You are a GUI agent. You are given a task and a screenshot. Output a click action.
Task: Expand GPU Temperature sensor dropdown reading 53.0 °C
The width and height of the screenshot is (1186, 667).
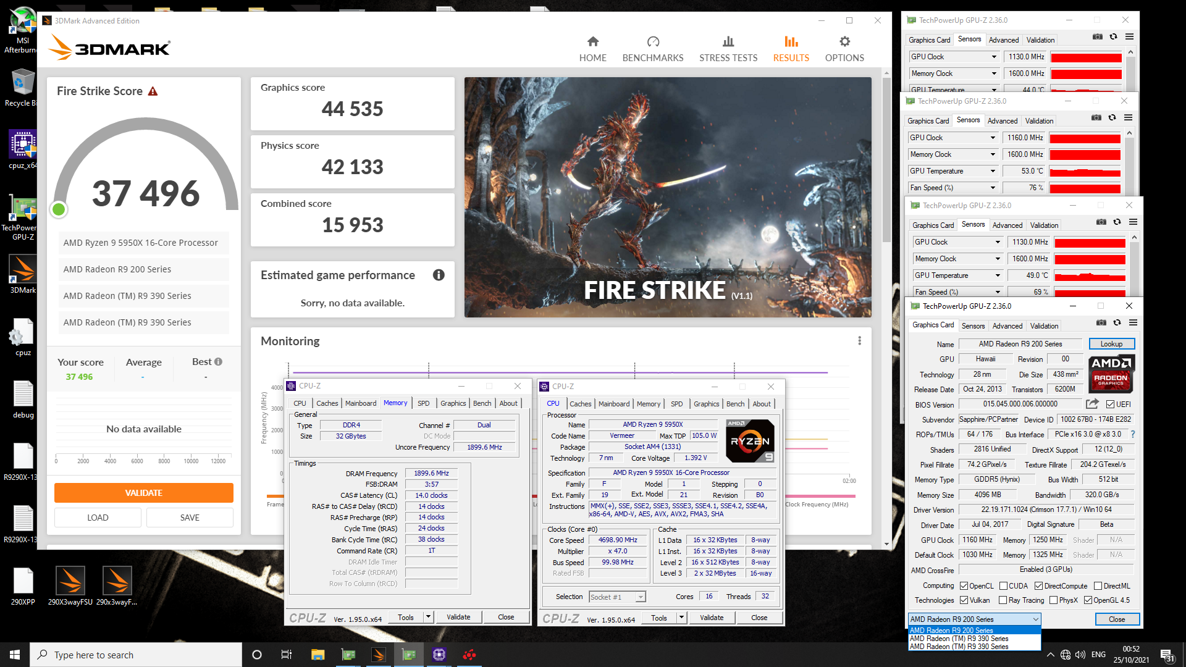(993, 171)
